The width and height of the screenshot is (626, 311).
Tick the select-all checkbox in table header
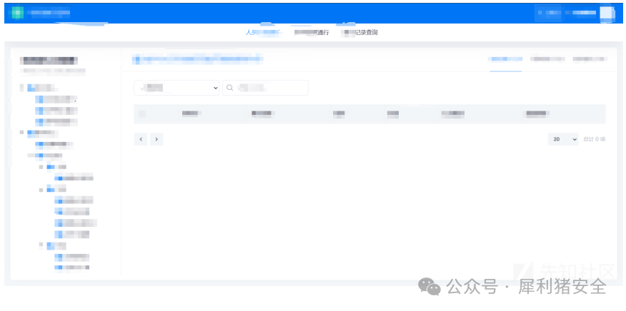(x=141, y=114)
